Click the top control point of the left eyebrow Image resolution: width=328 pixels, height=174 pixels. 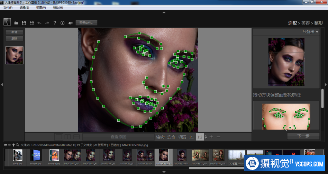[139, 33]
